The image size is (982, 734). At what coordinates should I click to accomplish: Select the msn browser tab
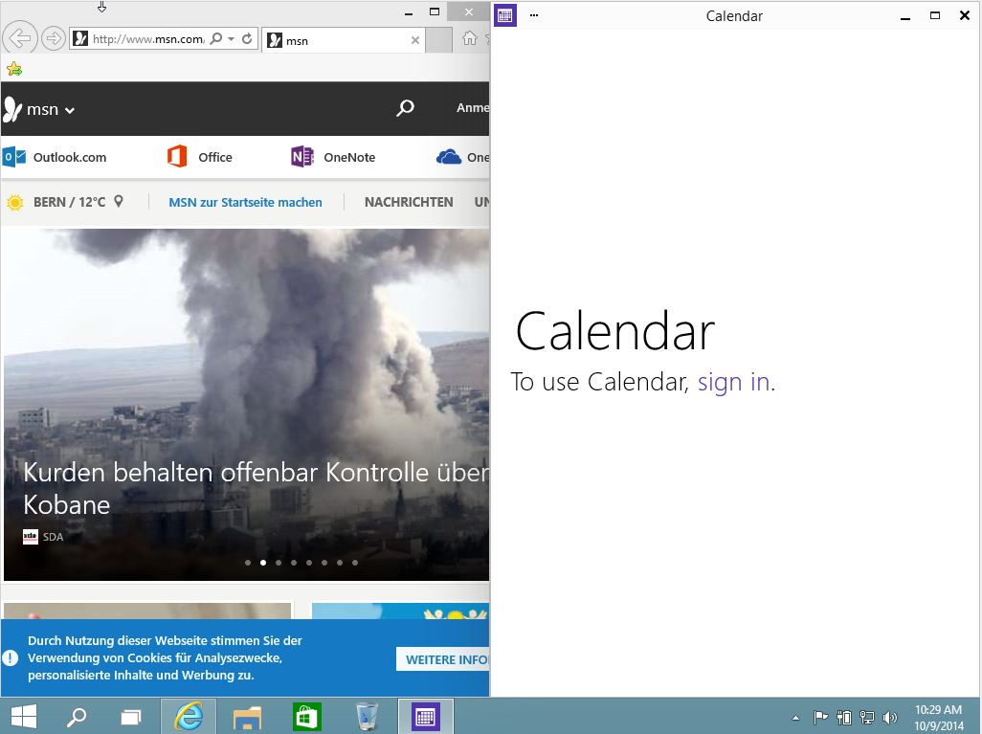(344, 41)
